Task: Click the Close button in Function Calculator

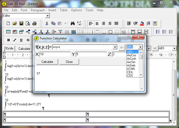Action: click(x=69, y=62)
